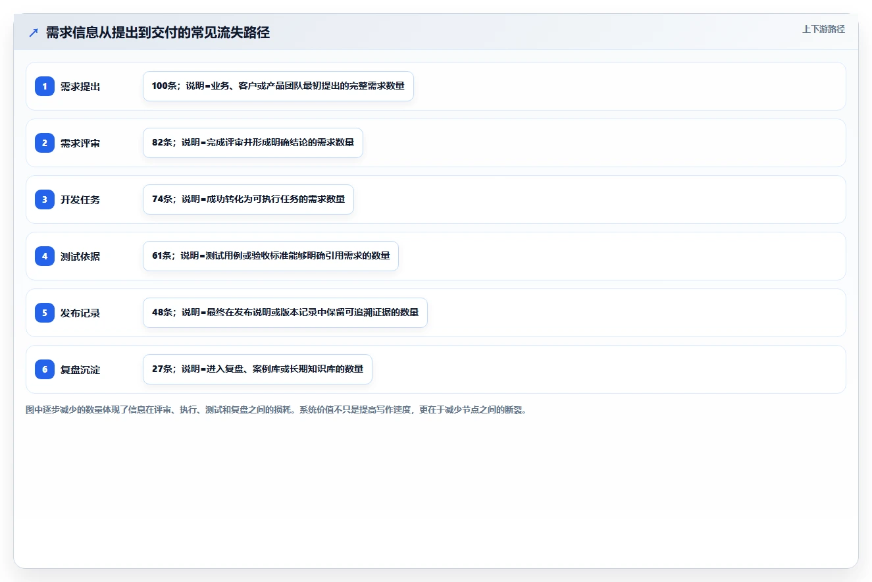
Task: Select the 需求评审 stage label
Action: pyautogui.click(x=80, y=143)
